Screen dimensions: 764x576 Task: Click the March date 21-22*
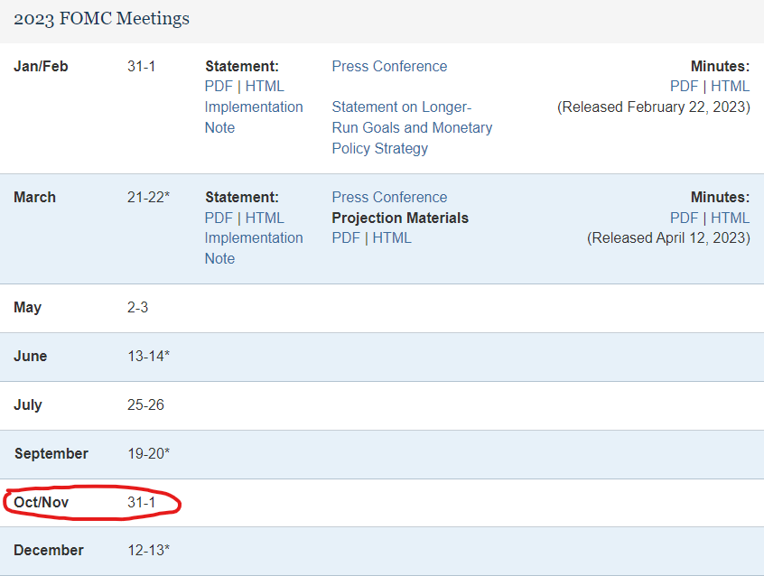click(149, 198)
